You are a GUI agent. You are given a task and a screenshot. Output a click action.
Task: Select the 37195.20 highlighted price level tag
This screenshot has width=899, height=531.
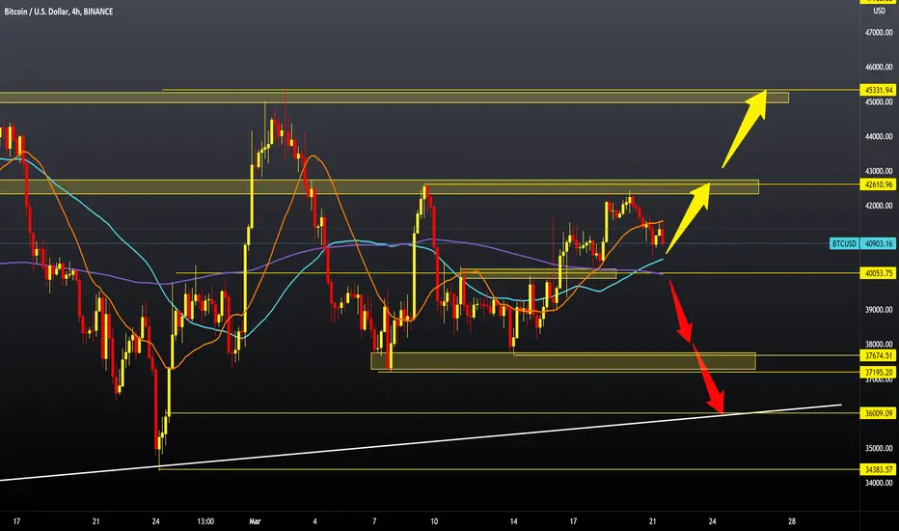click(x=879, y=373)
